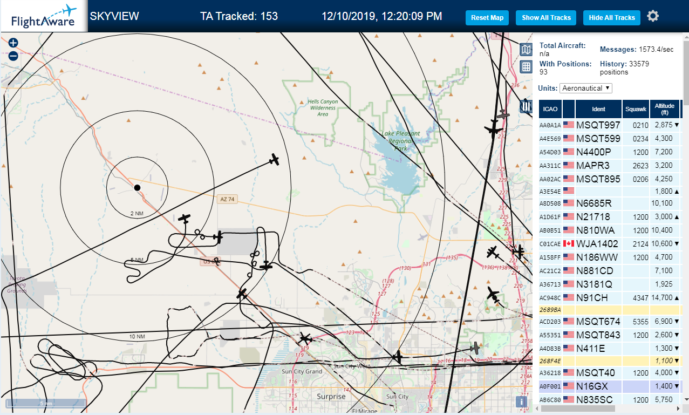Select the MSQT674 aircraft row
Screen dimensions: 689x415
pyautogui.click(x=610, y=322)
